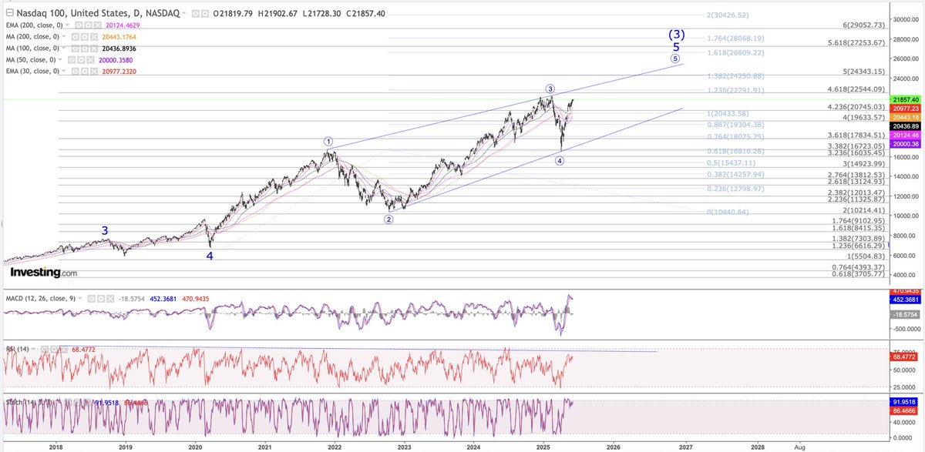The width and height of the screenshot is (925, 452).
Task: Select the blue '(3)' wave label at top right
Action: tap(676, 35)
